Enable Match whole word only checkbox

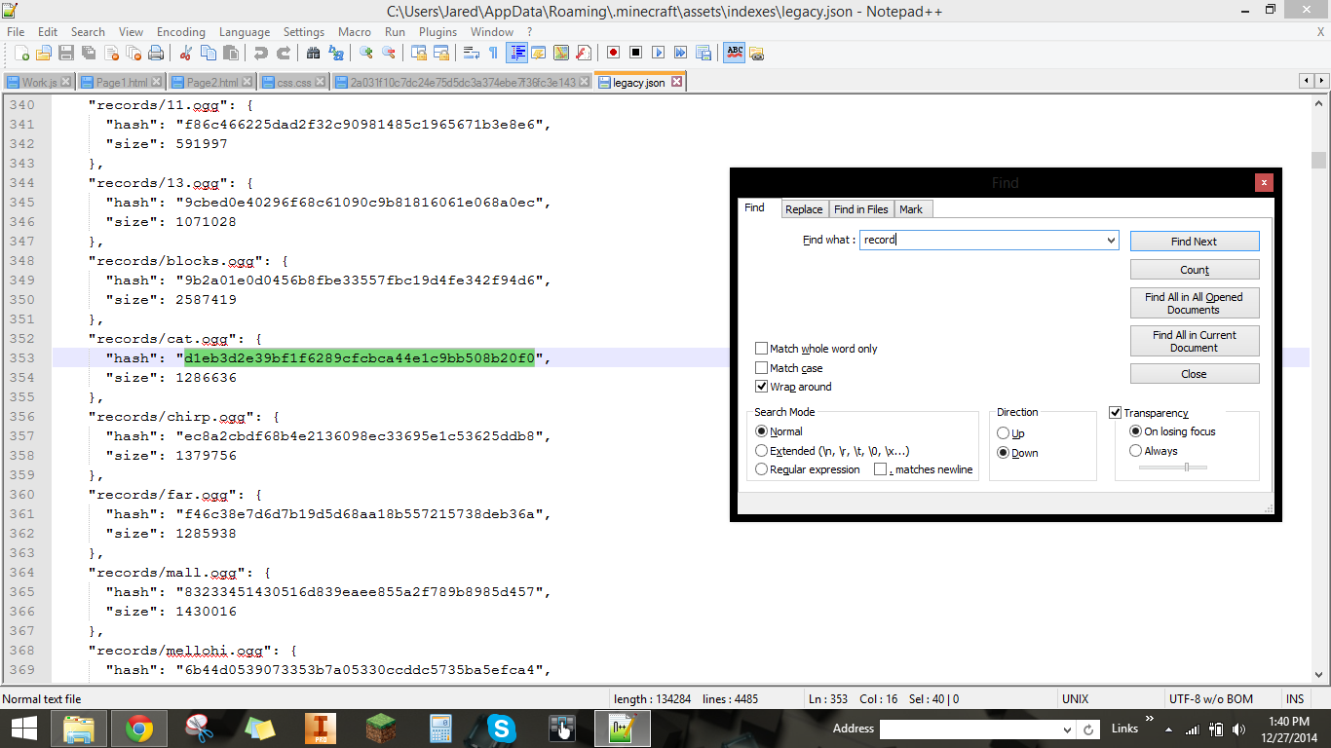[x=761, y=349]
